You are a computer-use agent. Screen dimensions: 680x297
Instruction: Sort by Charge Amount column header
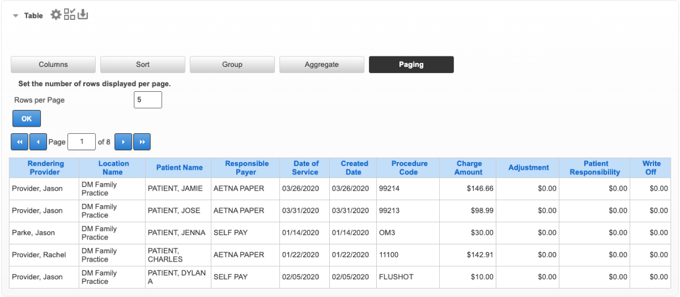pyautogui.click(x=469, y=168)
